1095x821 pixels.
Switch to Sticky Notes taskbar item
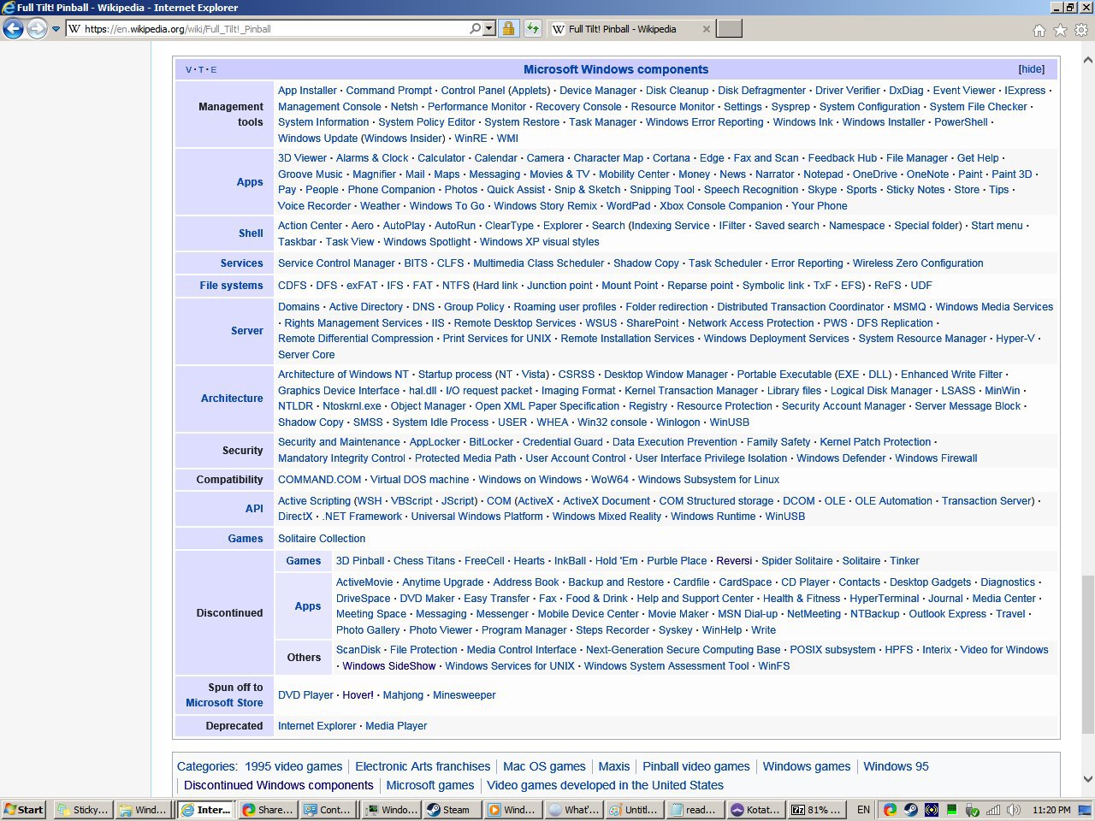point(82,810)
